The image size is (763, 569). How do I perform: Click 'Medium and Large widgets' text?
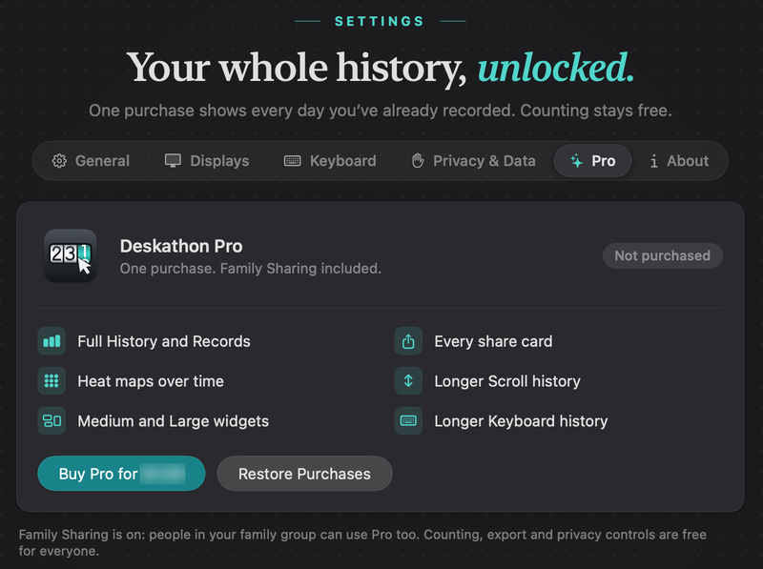[x=174, y=421]
